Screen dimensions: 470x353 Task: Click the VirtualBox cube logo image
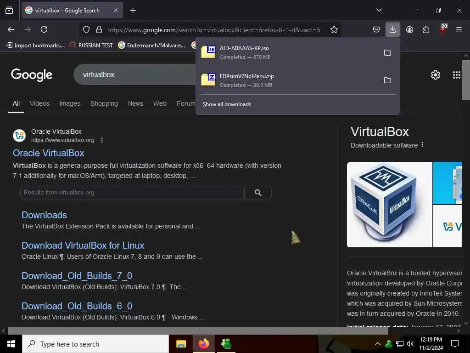[x=389, y=205]
